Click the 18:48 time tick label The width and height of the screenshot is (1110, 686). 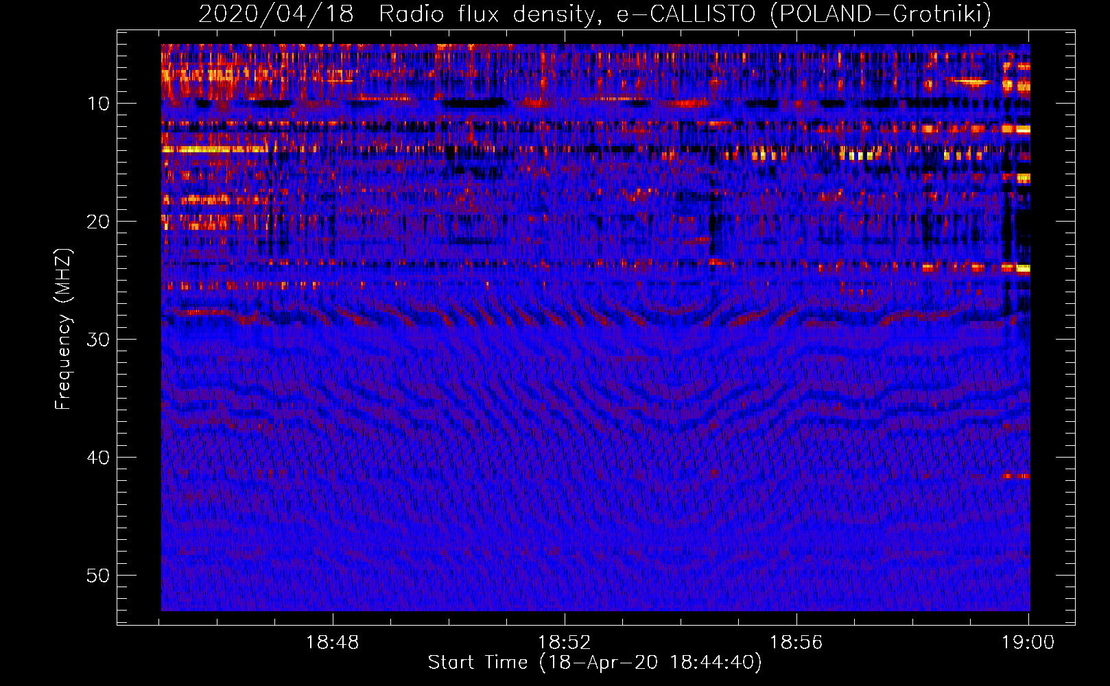point(332,643)
